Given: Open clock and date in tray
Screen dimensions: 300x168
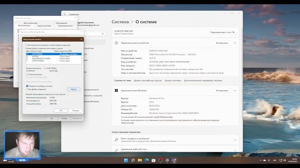Looking at the screenshot, I should pos(292,160).
